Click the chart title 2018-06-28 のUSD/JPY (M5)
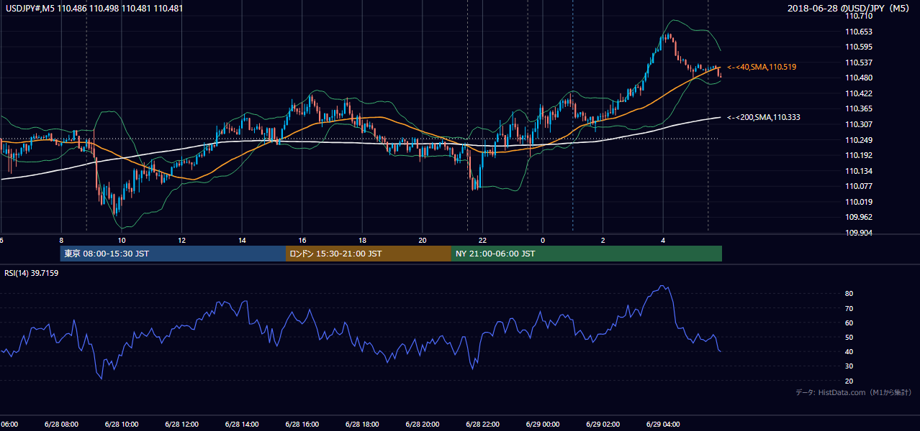Screen dimensions: 920x431 tap(849, 8)
